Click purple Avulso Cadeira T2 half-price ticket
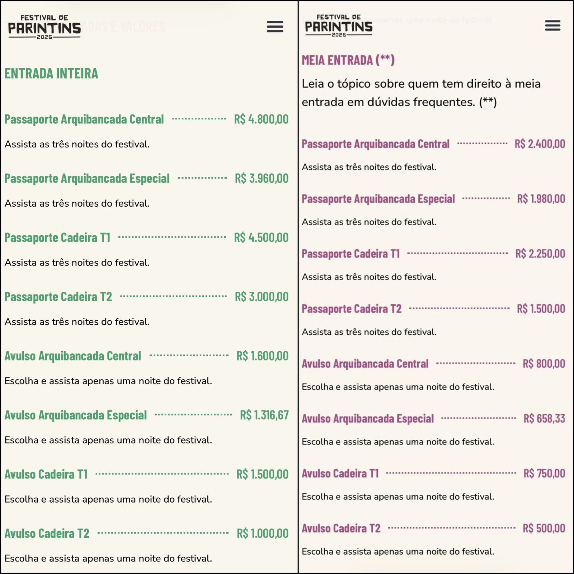Viewport: 574px width, 574px height. click(x=341, y=528)
